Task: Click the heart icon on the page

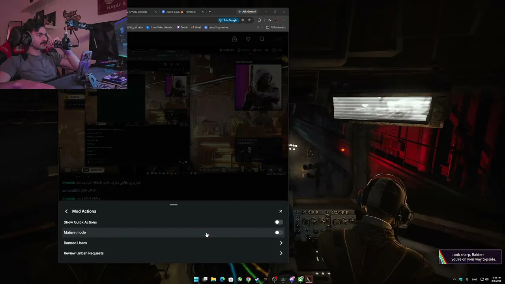Action: pos(248,39)
